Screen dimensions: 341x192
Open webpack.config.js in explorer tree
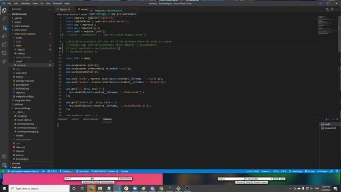click(x=25, y=97)
